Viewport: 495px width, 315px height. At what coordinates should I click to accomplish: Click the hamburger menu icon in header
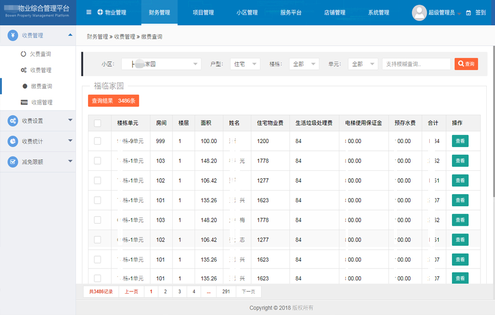point(89,13)
